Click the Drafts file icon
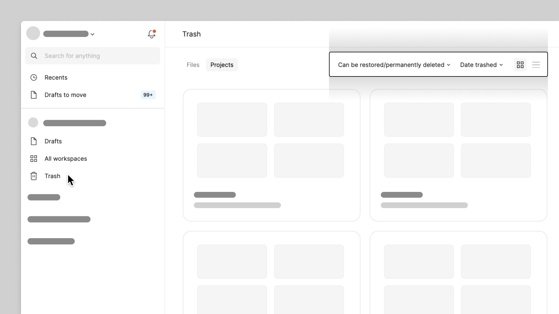 [34, 141]
